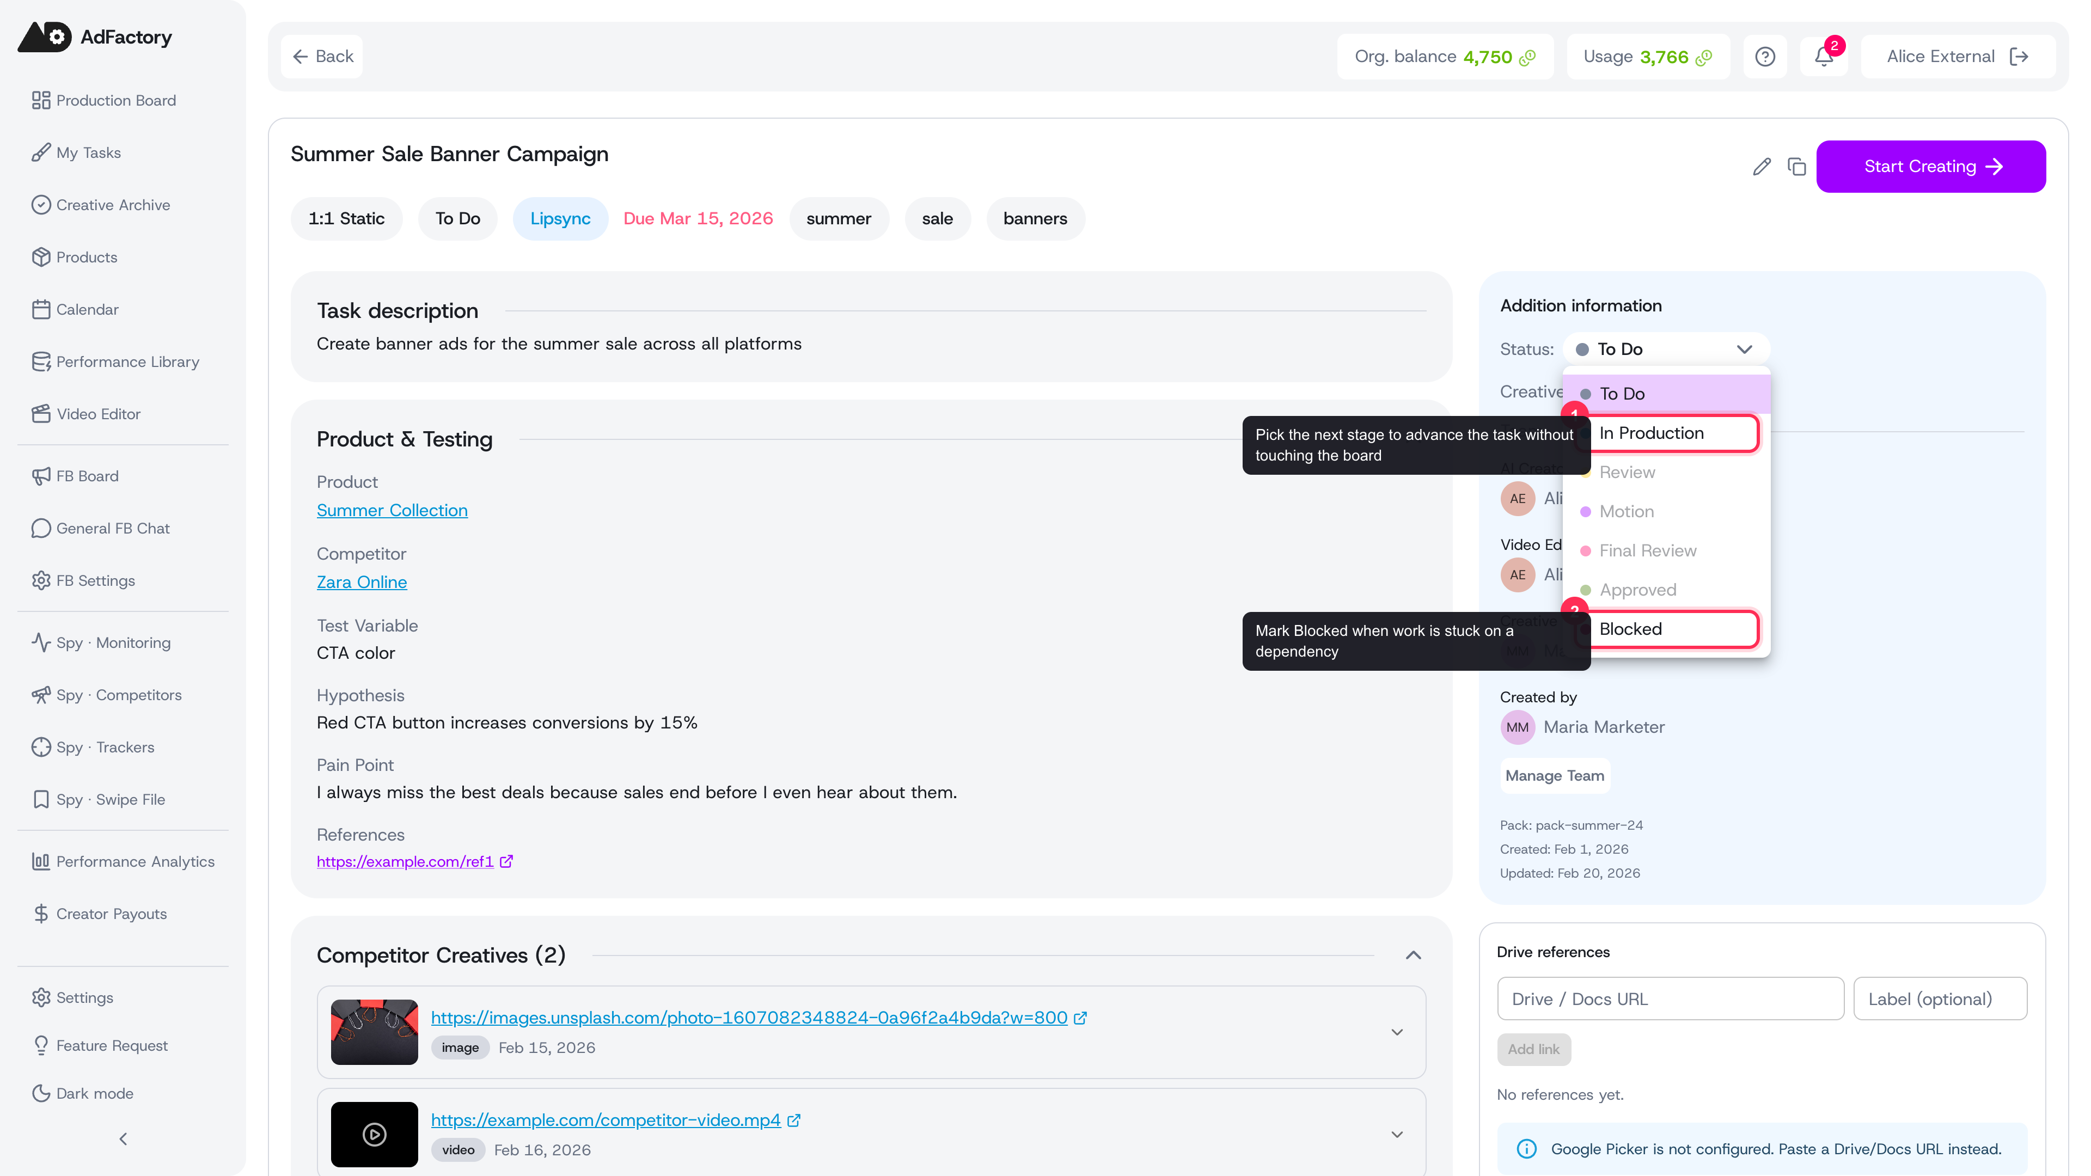The image size is (2091, 1176).
Task: Click the FB Board megaphone icon
Action: (x=41, y=476)
